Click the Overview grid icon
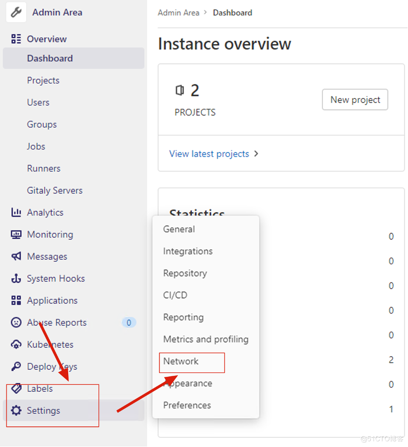Image resolution: width=408 pixels, height=447 pixels. coord(16,39)
